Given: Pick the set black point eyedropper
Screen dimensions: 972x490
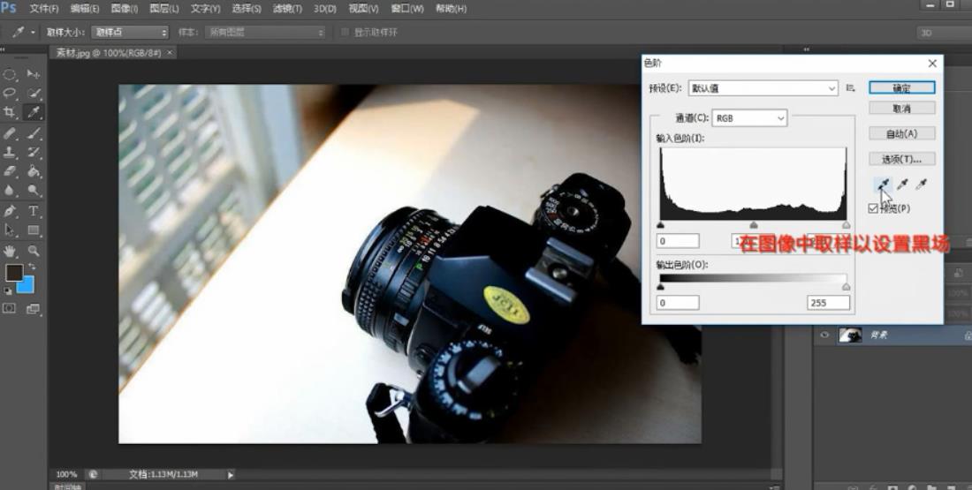Looking at the screenshot, I should coord(884,184).
